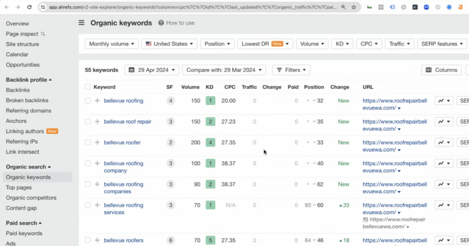Check the bellevue roofer row checkbox

pyautogui.click(x=87, y=142)
